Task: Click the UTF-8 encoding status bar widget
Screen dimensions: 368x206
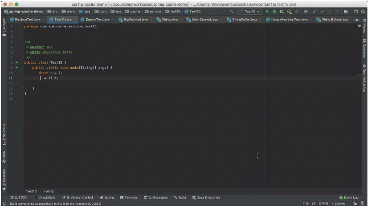Action: (x=324, y=203)
